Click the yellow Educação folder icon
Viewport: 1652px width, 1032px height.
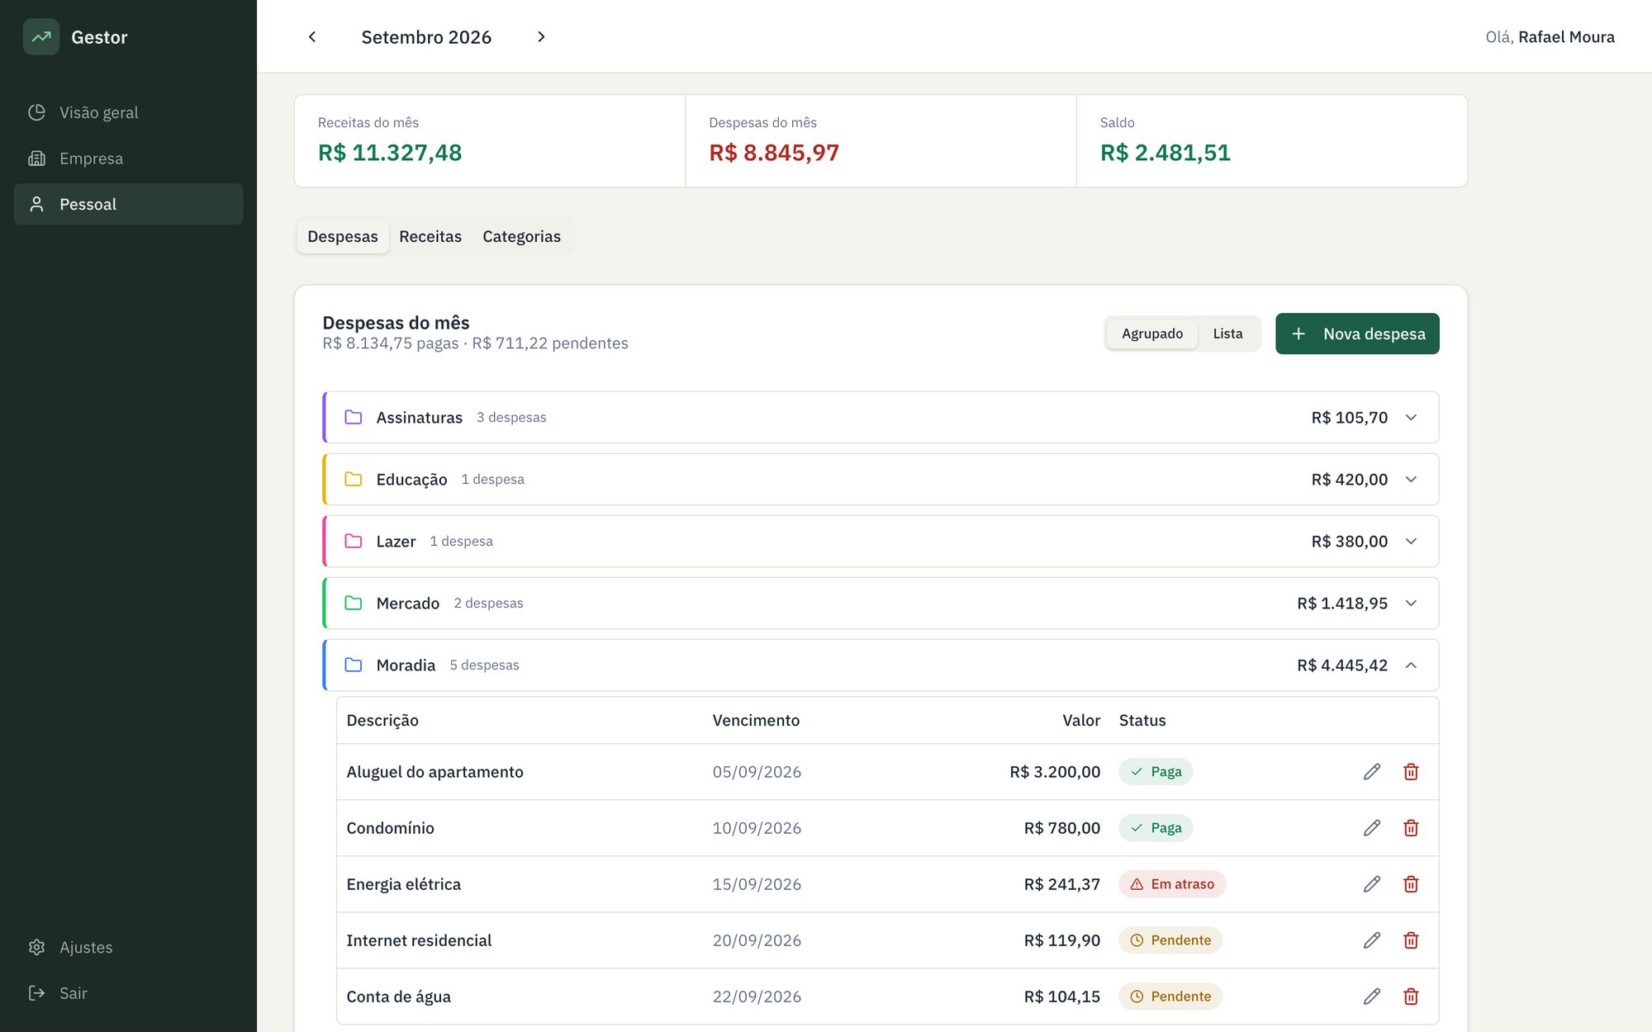coord(354,480)
